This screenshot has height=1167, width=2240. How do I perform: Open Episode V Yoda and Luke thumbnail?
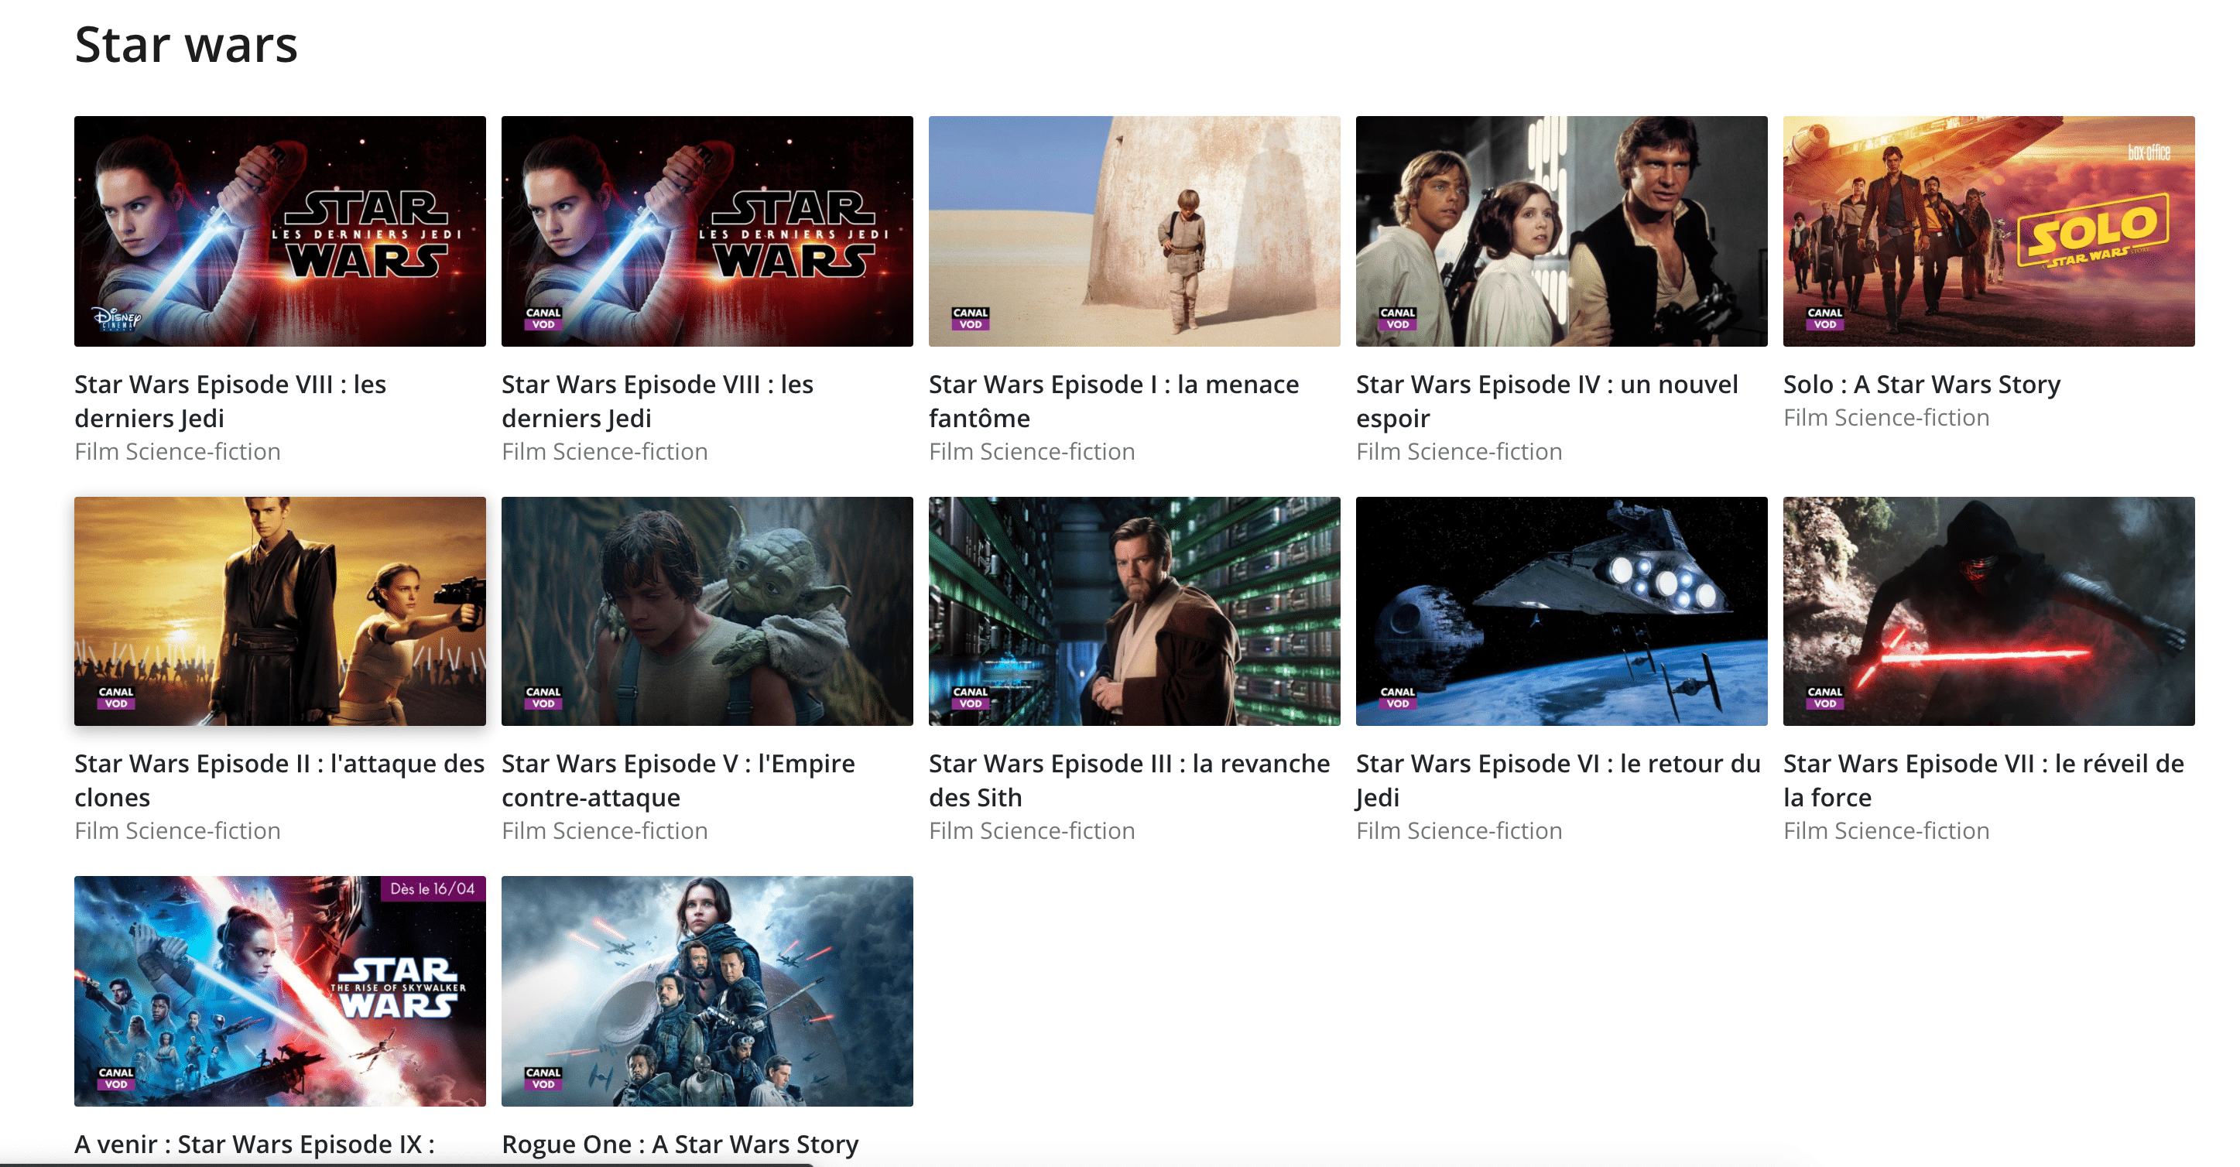[707, 611]
